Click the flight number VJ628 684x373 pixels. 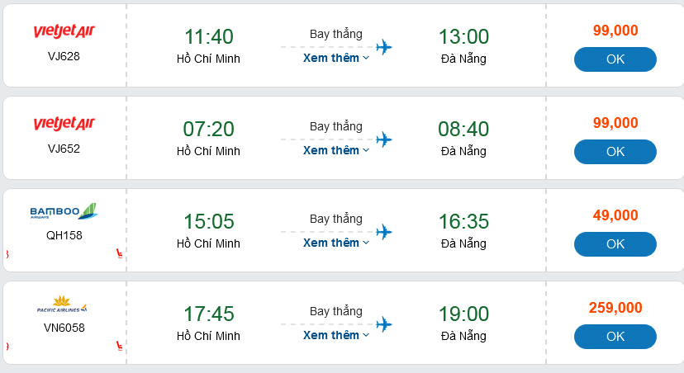click(x=64, y=56)
